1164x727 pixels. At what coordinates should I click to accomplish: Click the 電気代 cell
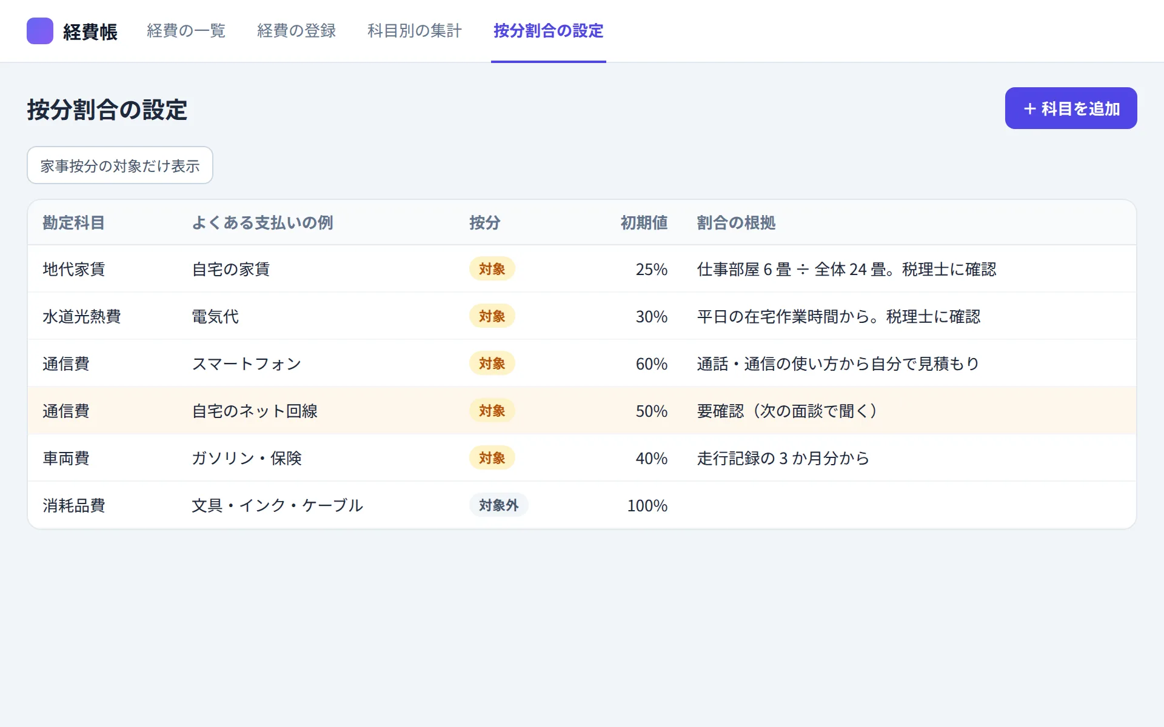pos(215,316)
